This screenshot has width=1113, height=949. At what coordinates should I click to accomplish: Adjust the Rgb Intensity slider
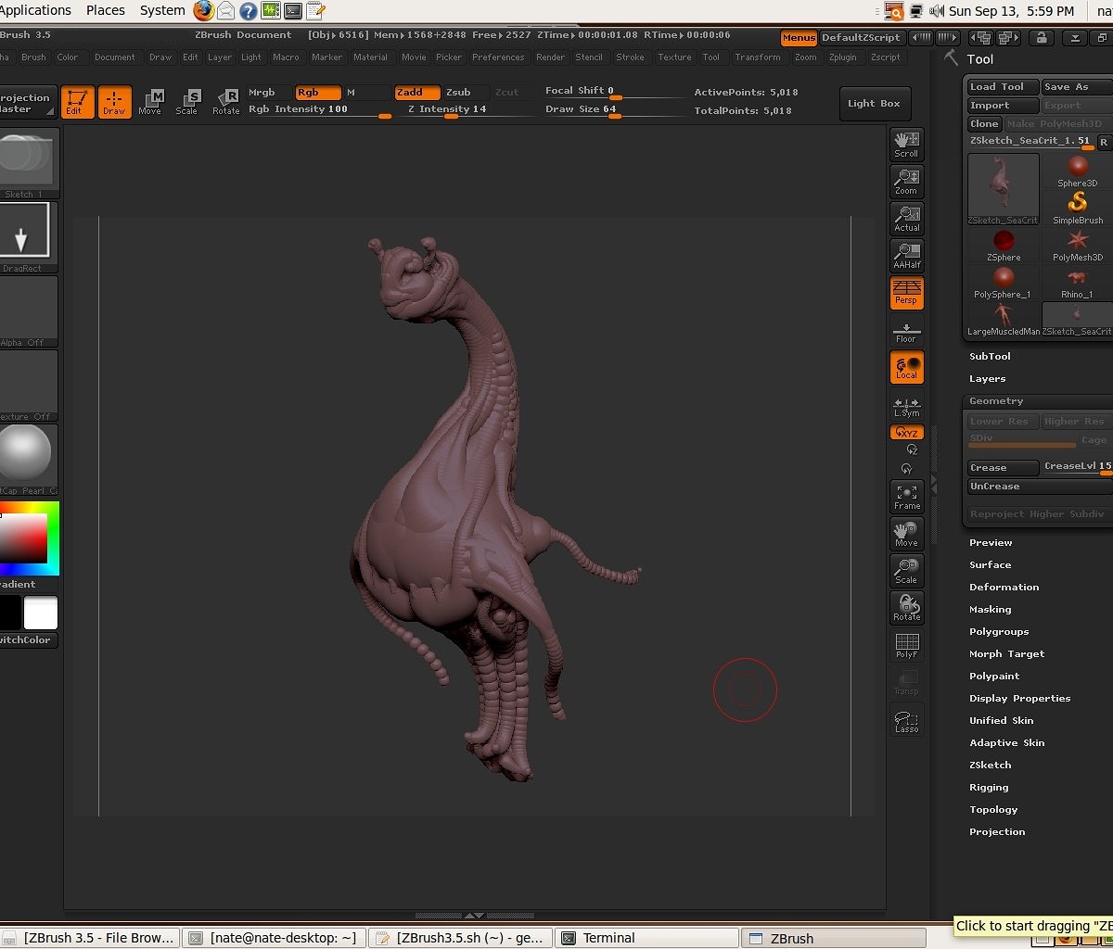click(x=318, y=110)
